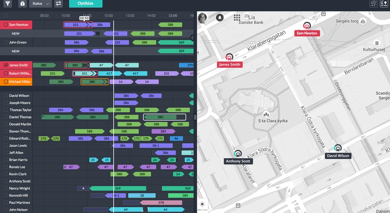Select the John Nelson driver row name
The height and width of the screenshot is (213, 390).
coord(18,210)
